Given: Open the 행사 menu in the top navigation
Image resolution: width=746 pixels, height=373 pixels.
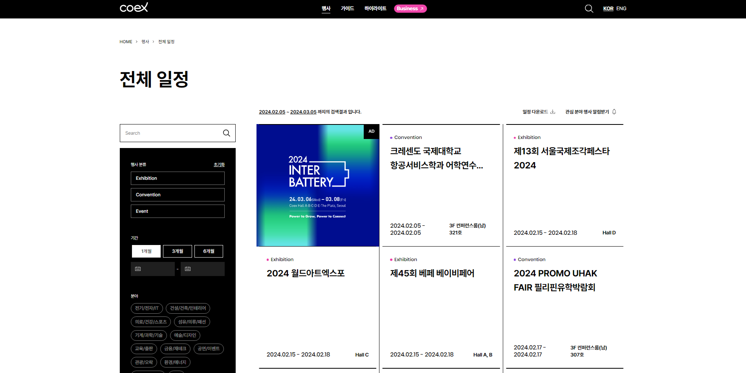Looking at the screenshot, I should coord(326,9).
